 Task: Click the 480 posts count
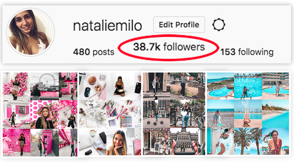point(93,52)
